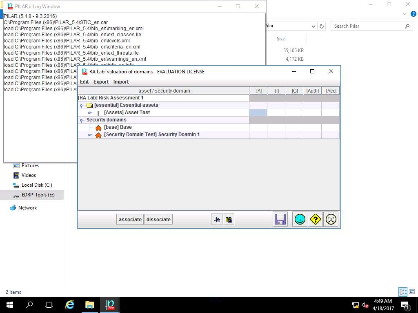The width and height of the screenshot is (418, 313).
Task: Click the associate button
Action: [130, 220]
